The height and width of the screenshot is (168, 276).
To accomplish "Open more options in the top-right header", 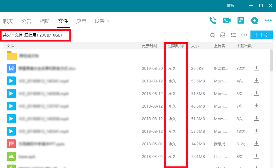I will (268, 20).
